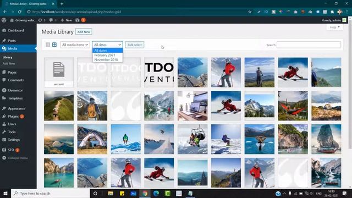Click Add New submenu link under Media
This screenshot has width=352, height=198.
coord(9,64)
